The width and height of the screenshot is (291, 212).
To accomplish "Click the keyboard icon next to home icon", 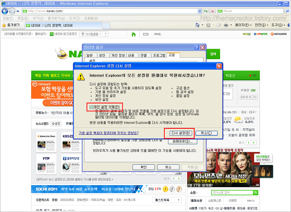I will (145, 34).
